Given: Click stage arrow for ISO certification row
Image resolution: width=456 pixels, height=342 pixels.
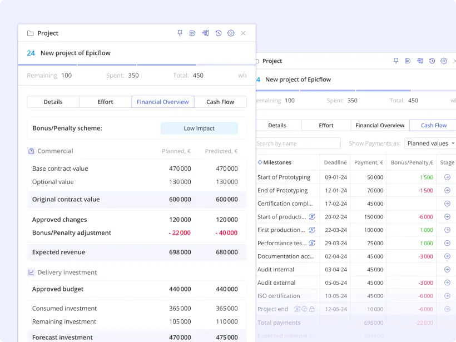Looking at the screenshot, I should pos(447,296).
